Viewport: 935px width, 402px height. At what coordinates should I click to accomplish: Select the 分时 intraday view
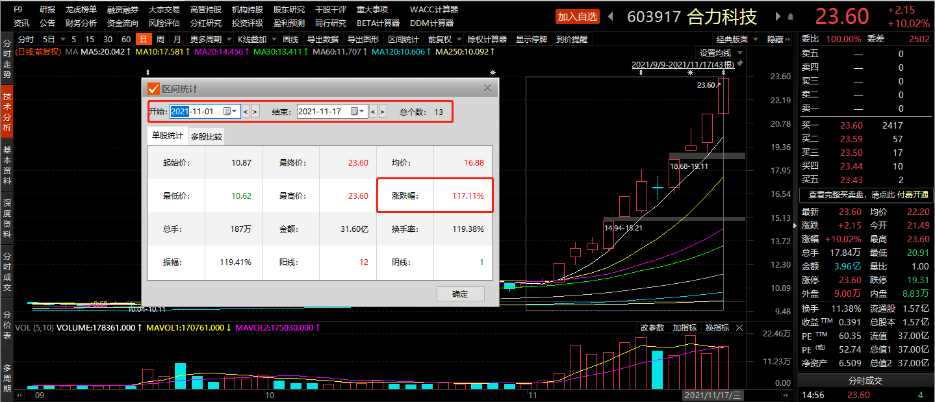[26, 40]
